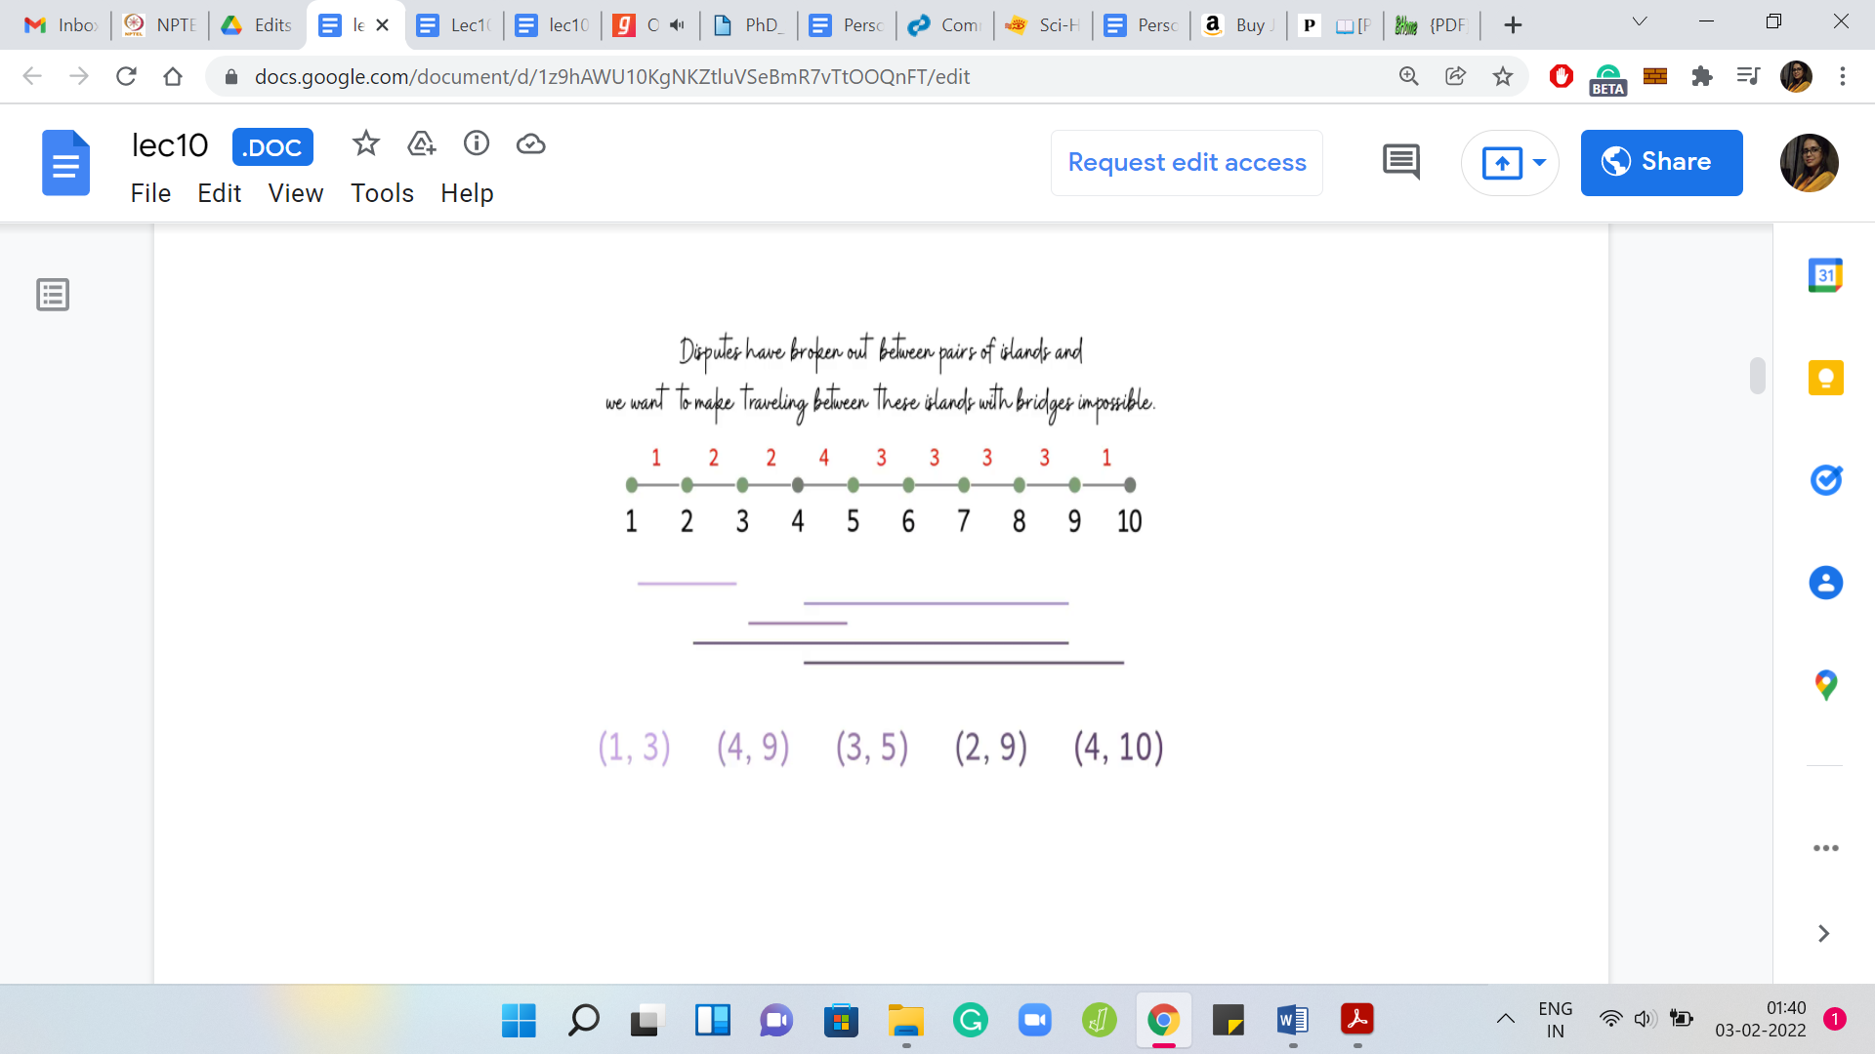Open Microsoft Word from the taskbar

point(1292,1021)
